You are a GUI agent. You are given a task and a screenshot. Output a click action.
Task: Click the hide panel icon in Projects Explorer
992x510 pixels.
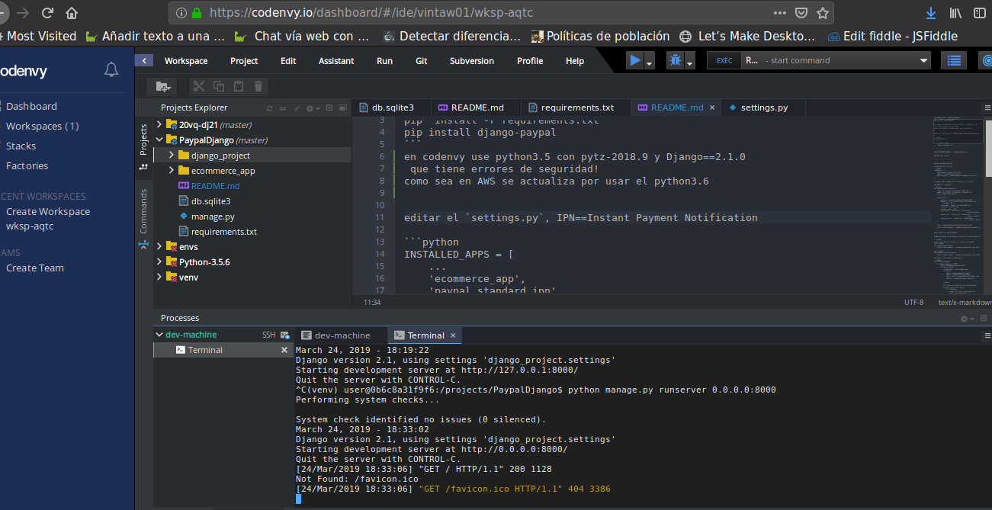tap(329, 108)
